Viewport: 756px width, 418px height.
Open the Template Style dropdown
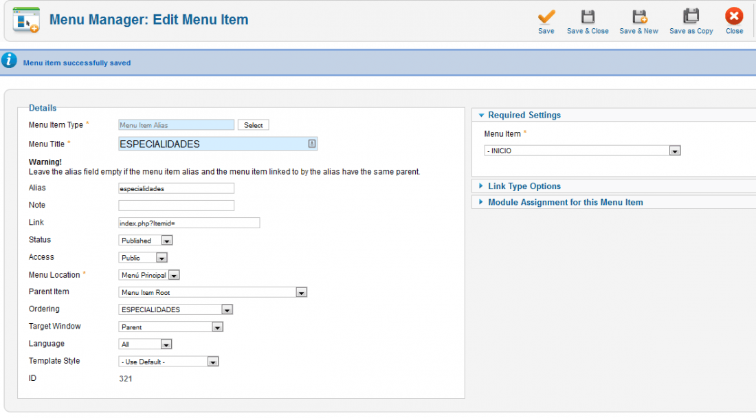pos(168,362)
